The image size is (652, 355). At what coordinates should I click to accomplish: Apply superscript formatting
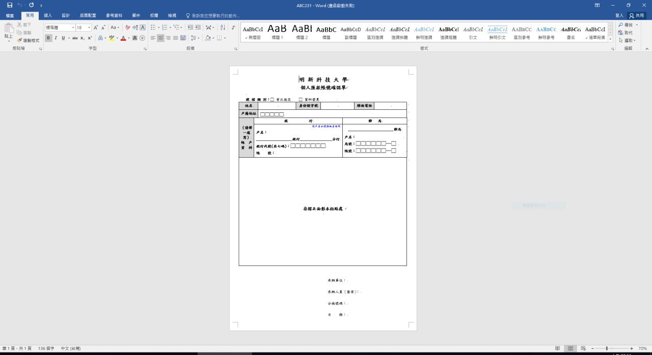[x=90, y=38]
